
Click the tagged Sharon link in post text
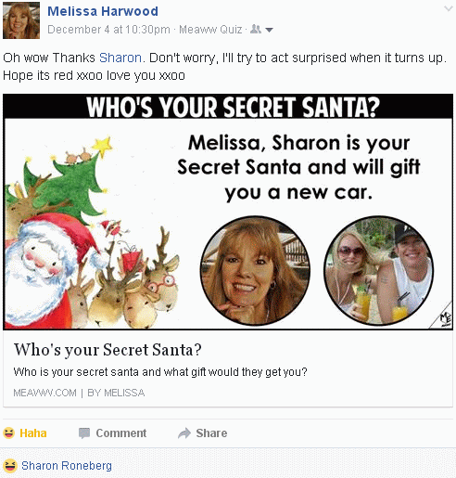(x=120, y=58)
